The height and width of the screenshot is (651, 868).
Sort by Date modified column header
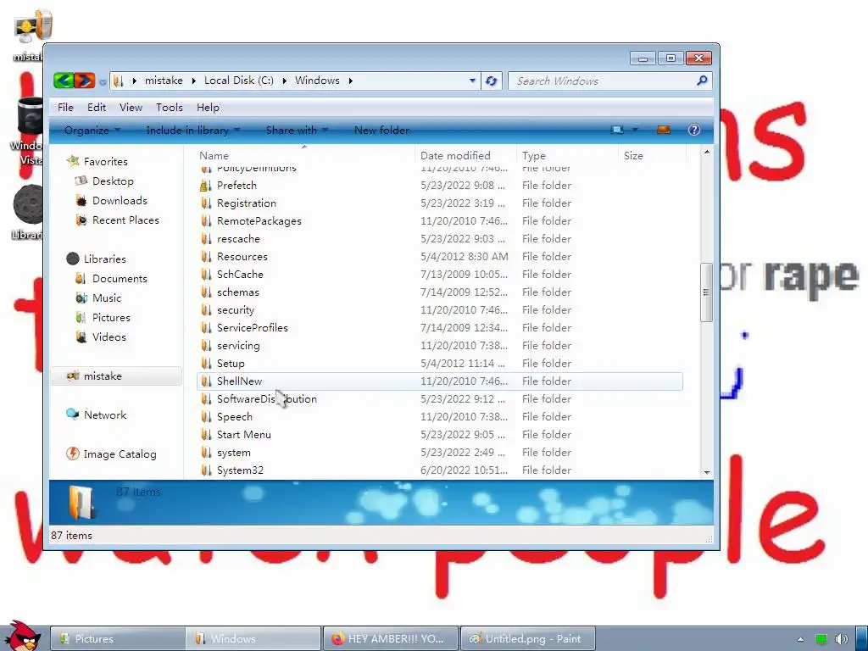click(x=465, y=156)
